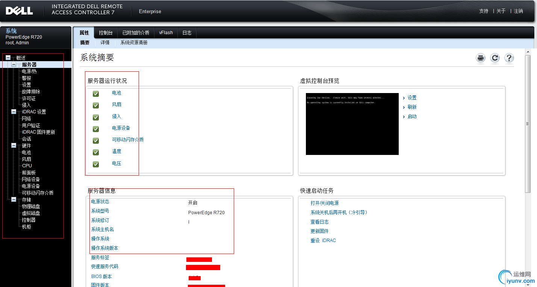Click the 风扇 status check icon
537x287 pixels.
pyautogui.click(x=95, y=105)
